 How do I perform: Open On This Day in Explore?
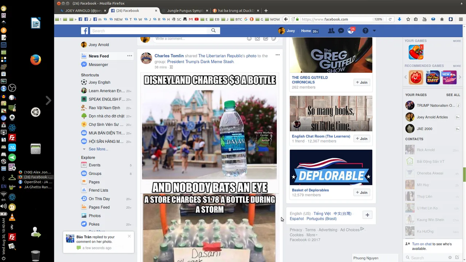click(x=99, y=199)
